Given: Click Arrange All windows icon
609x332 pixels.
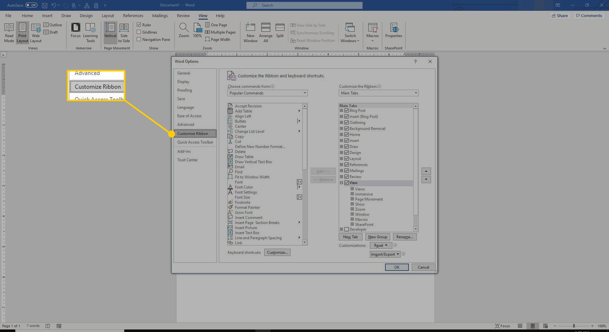Looking at the screenshot, I should point(266,33).
